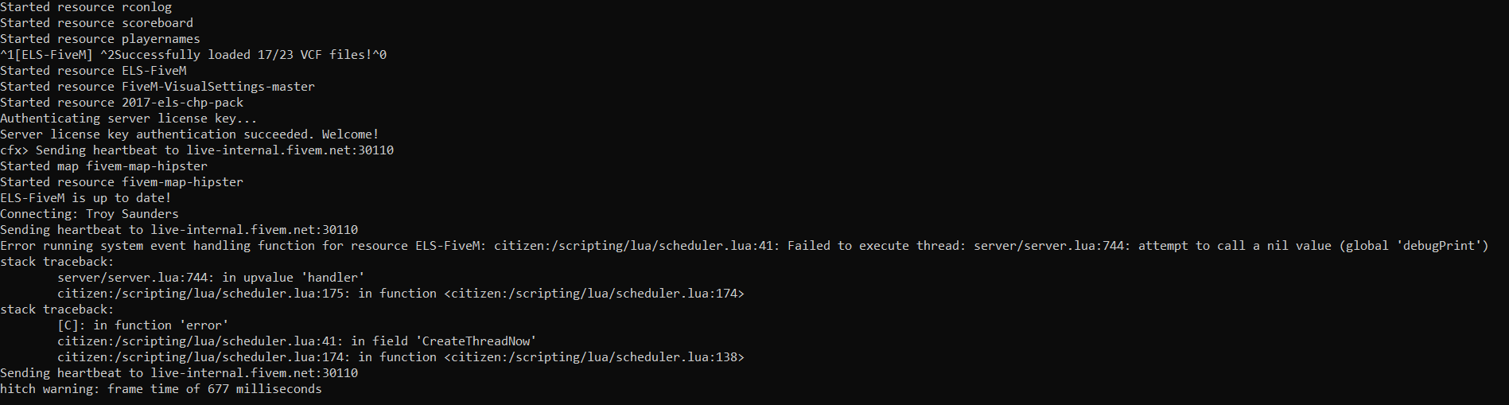Click the 'Started resource ELS-FiveM' line

click(93, 71)
